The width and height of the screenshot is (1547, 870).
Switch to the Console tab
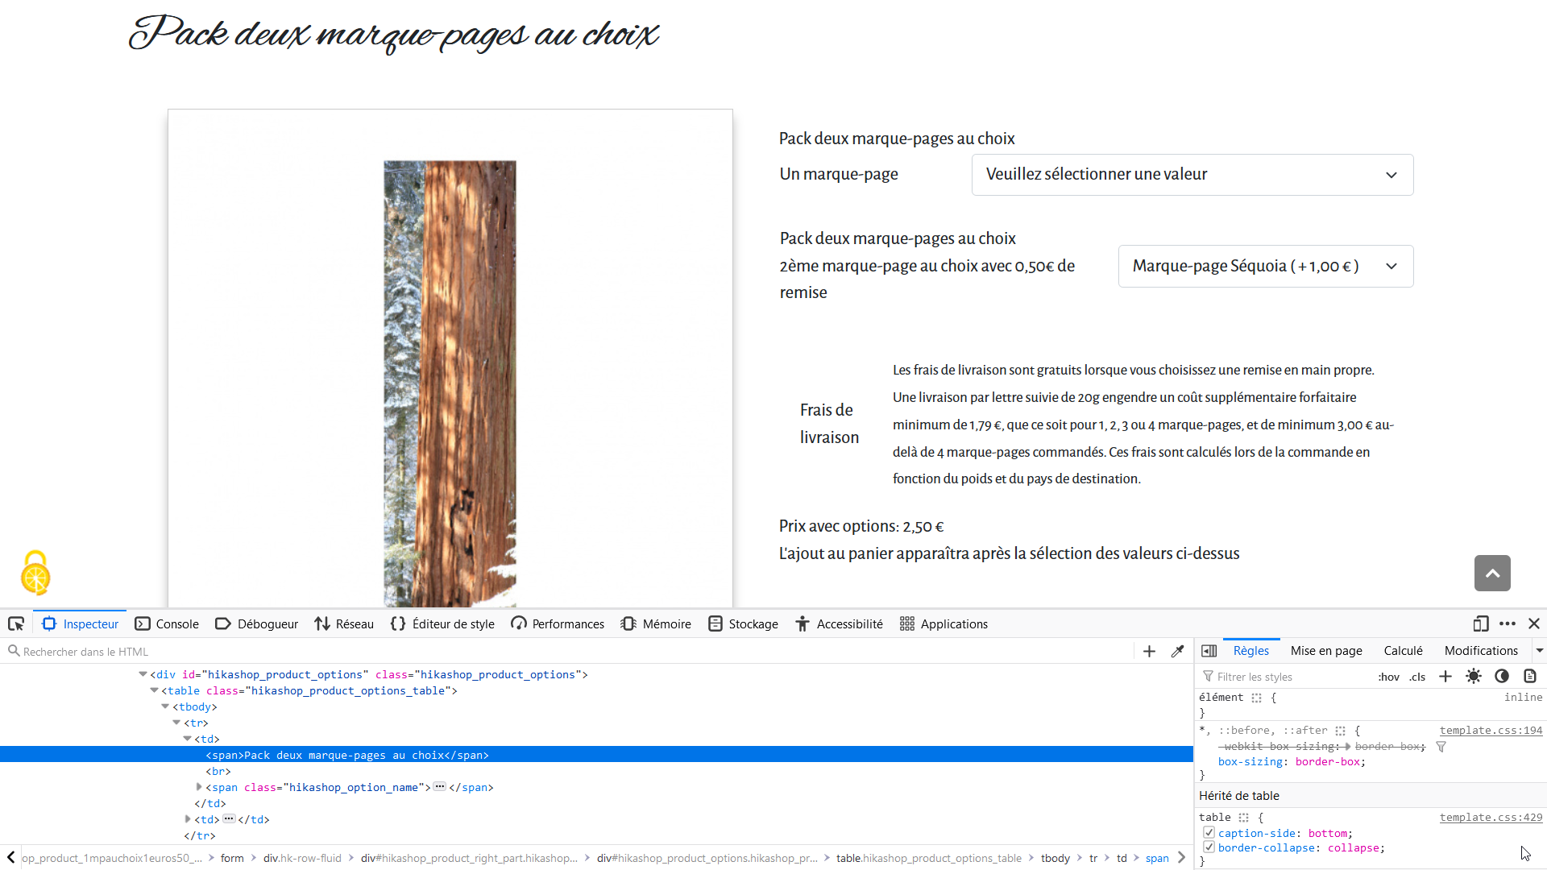tap(167, 624)
